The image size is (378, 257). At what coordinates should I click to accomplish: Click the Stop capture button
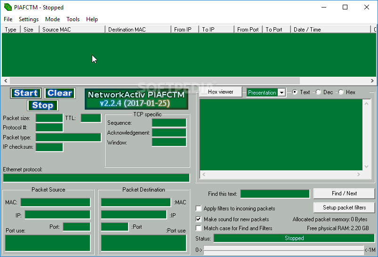click(x=43, y=105)
